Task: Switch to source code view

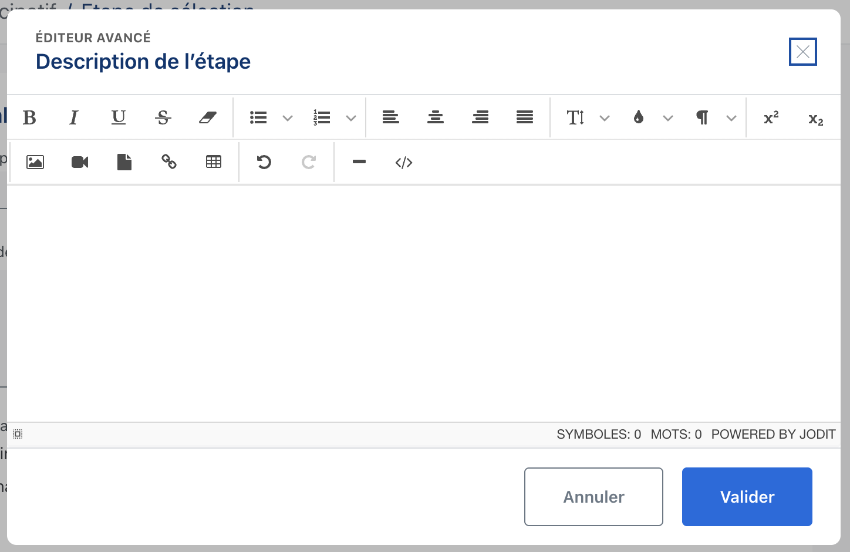Action: click(x=404, y=162)
